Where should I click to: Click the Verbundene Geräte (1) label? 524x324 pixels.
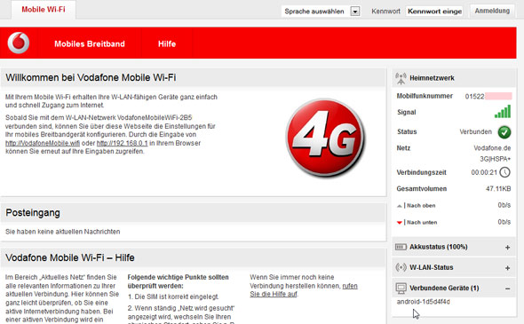(444, 288)
